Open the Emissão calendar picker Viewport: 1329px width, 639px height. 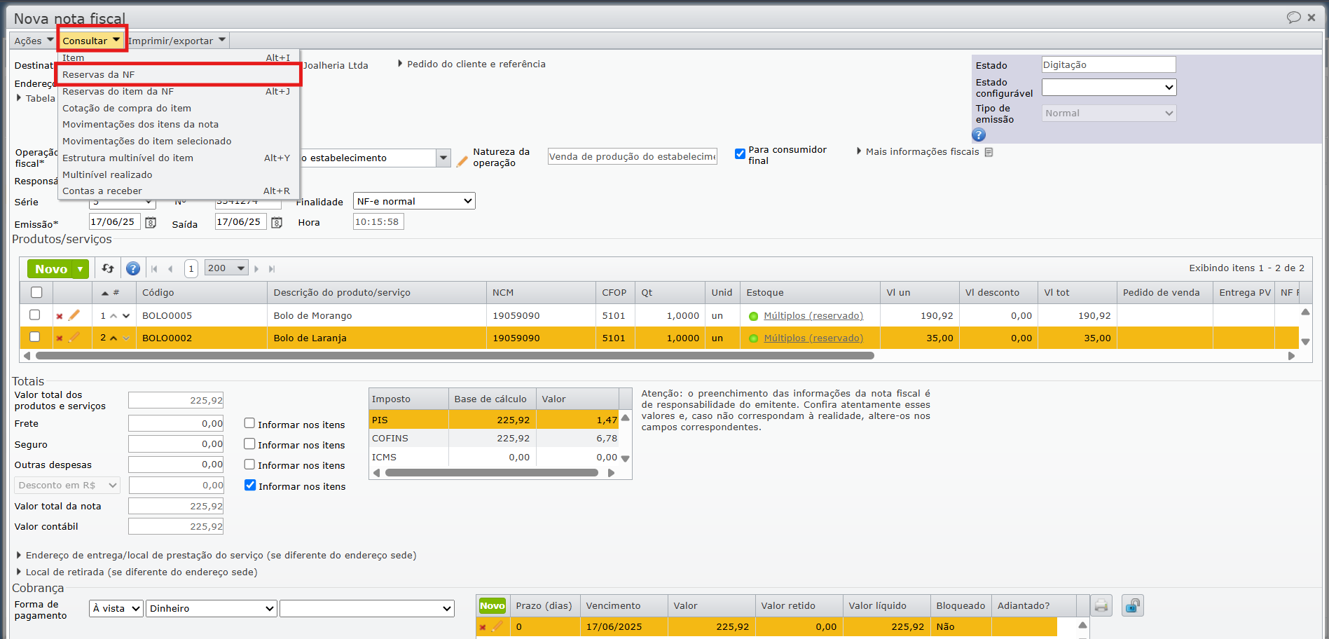150,223
